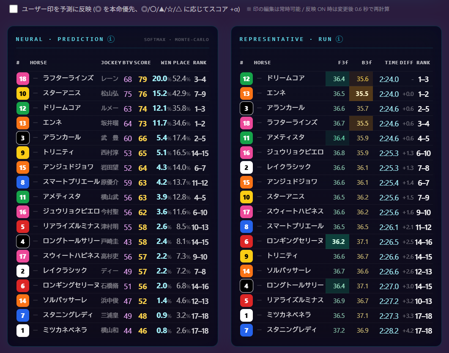Viewport: 449px width, 353px height.
Task: Click horse number 10 badge in Neural Prediction
Action: (x=23, y=93)
